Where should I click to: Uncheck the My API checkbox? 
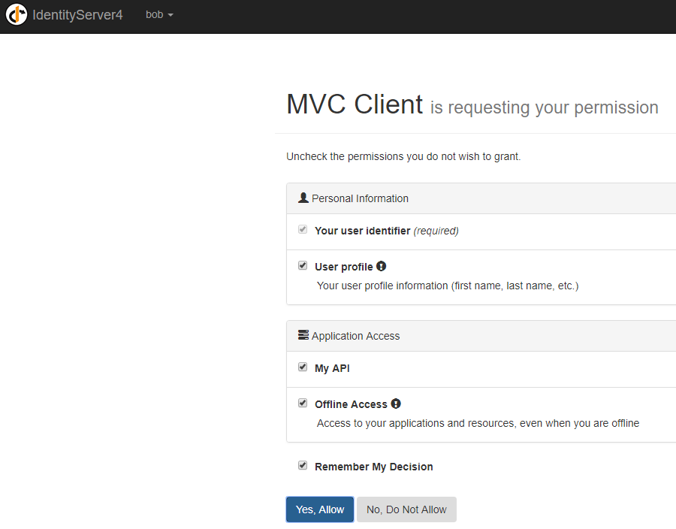pyautogui.click(x=303, y=367)
